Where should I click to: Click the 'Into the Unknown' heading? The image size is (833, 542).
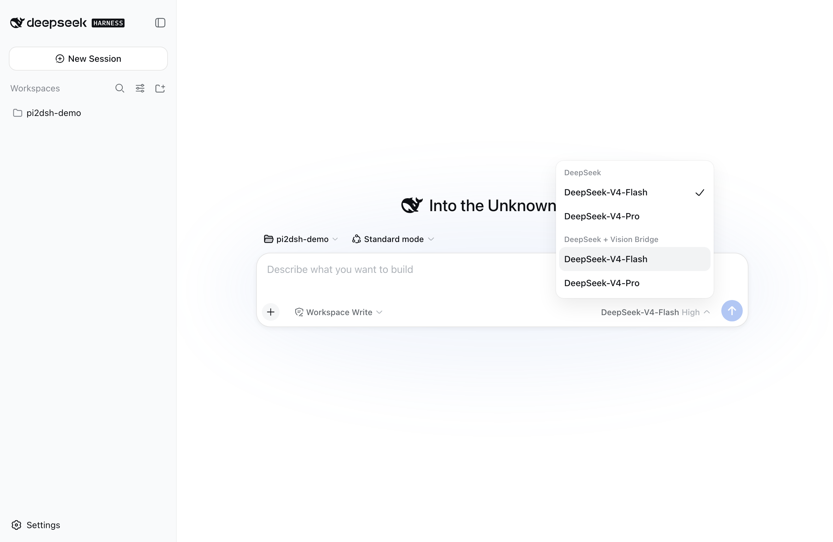point(493,206)
